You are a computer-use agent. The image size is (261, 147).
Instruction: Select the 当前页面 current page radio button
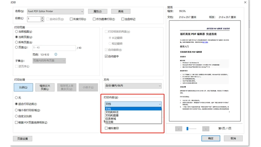(16, 37)
